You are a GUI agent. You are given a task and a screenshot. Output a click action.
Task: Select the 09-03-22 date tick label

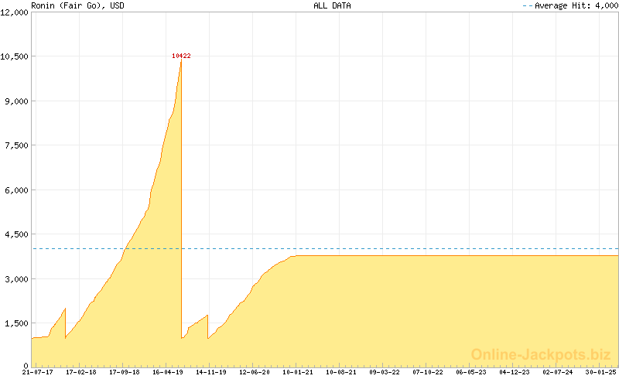pyautogui.click(x=385, y=372)
